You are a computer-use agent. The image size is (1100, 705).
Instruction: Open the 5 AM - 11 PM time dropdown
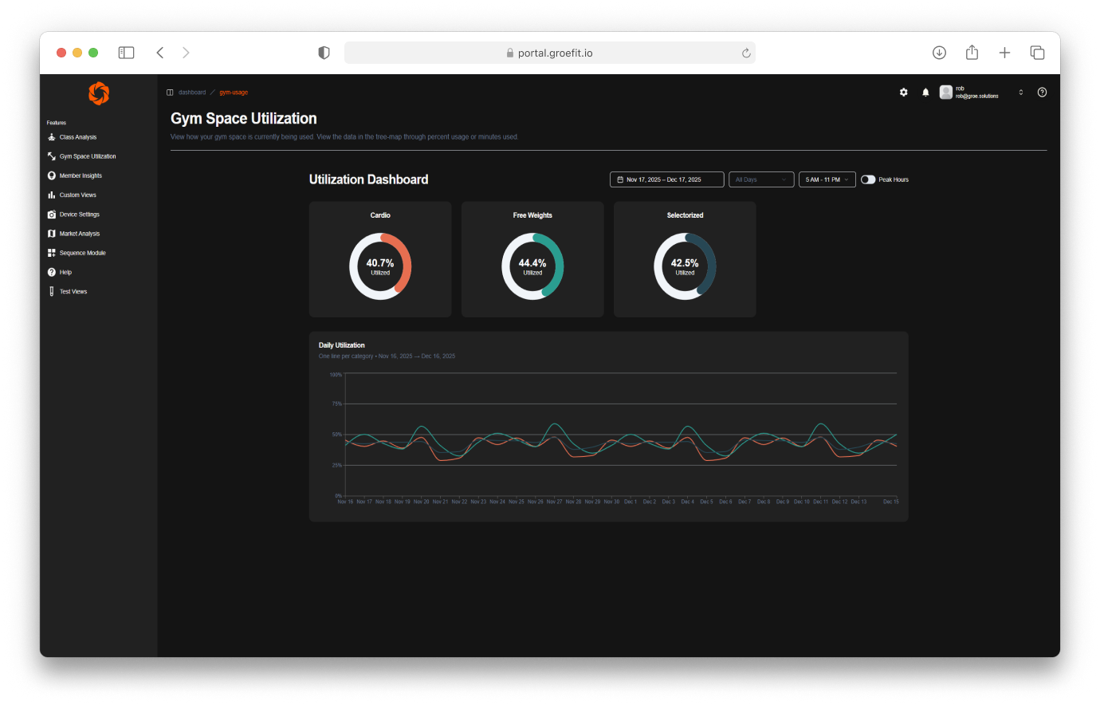click(x=827, y=179)
